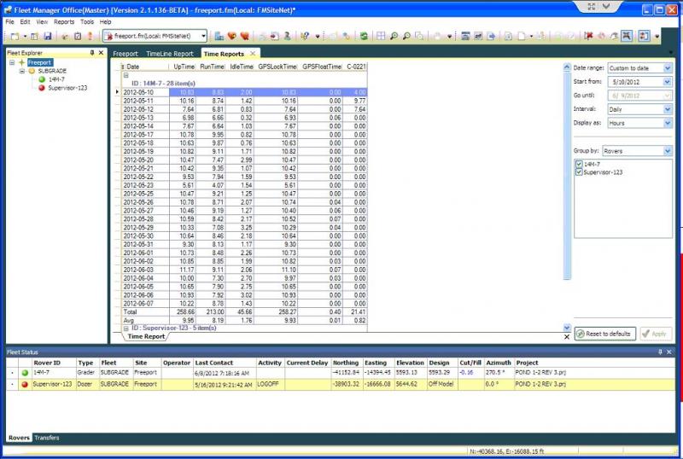Click the grid layout icon in toolbar
Image resolution: width=683 pixels, height=459 pixels.
381,37
